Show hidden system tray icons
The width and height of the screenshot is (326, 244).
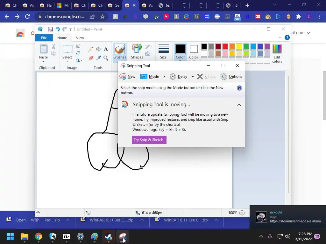coord(261,236)
